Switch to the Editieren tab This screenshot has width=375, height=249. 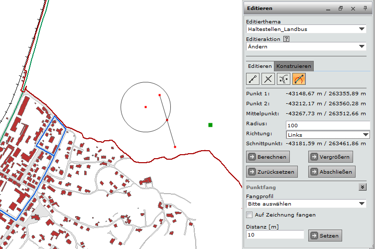point(260,66)
